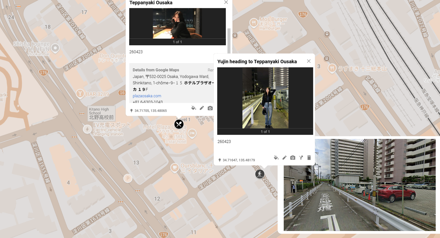Click the 1 of 1 counter in Teppanyaki Ousaka popup

point(177,42)
